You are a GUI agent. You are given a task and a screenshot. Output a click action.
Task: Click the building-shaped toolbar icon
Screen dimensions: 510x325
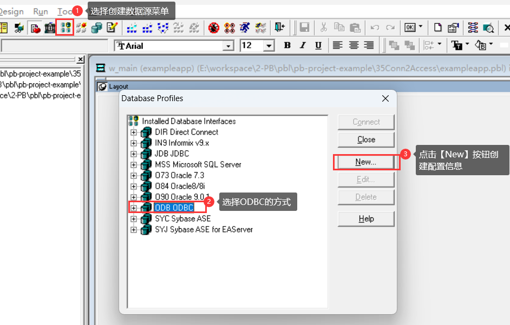50,28
